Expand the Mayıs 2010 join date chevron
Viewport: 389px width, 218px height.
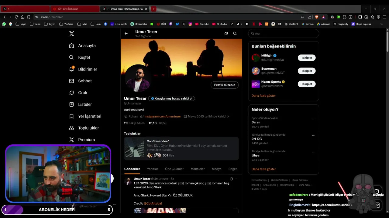tap(228, 116)
